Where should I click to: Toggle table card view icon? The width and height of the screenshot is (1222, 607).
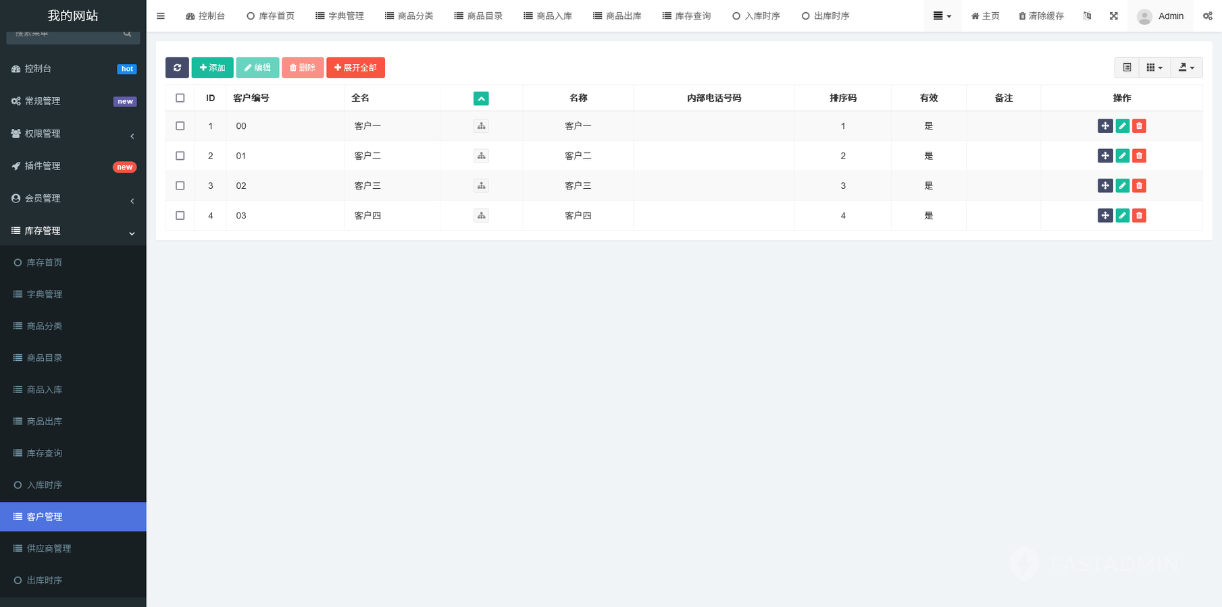click(1127, 67)
